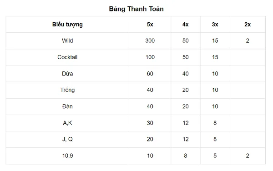This screenshot has width=273, height=171.
Task: Select the A,K row label
Action: pos(67,123)
